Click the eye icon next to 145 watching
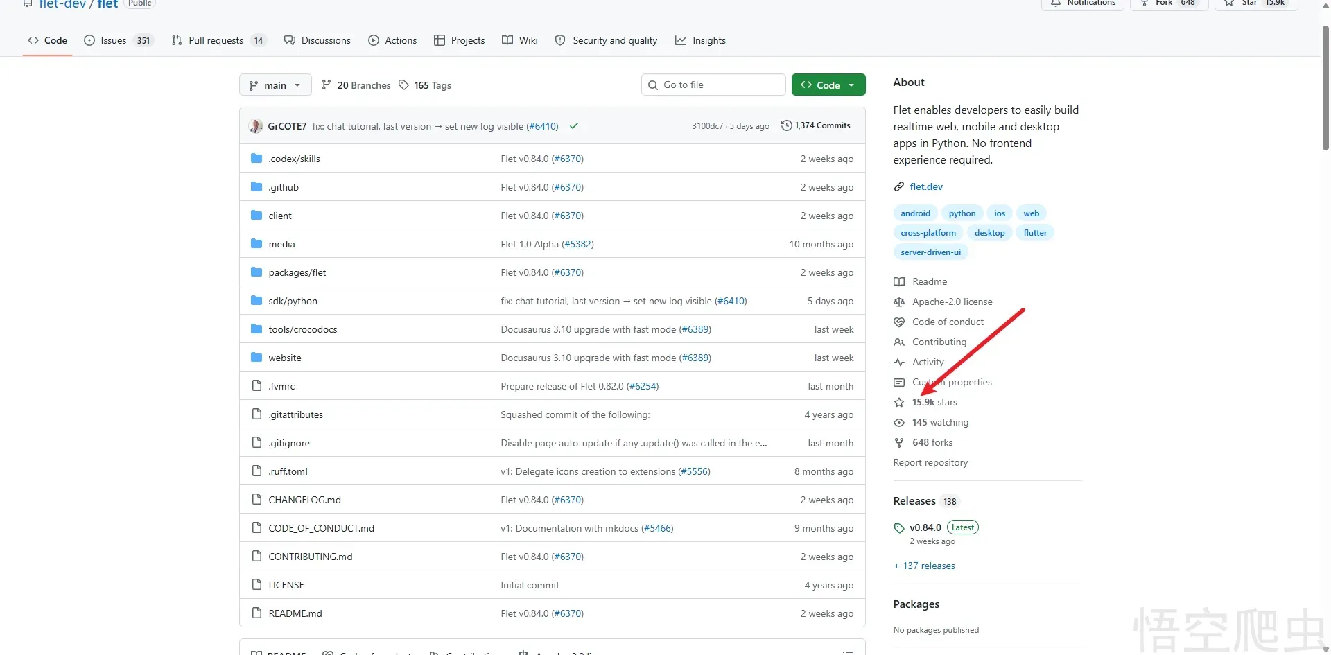The height and width of the screenshot is (655, 1331). pyautogui.click(x=899, y=423)
